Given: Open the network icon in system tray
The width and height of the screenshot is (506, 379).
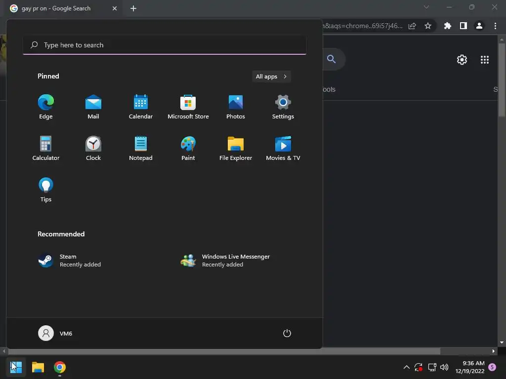Looking at the screenshot, I should click(432, 367).
